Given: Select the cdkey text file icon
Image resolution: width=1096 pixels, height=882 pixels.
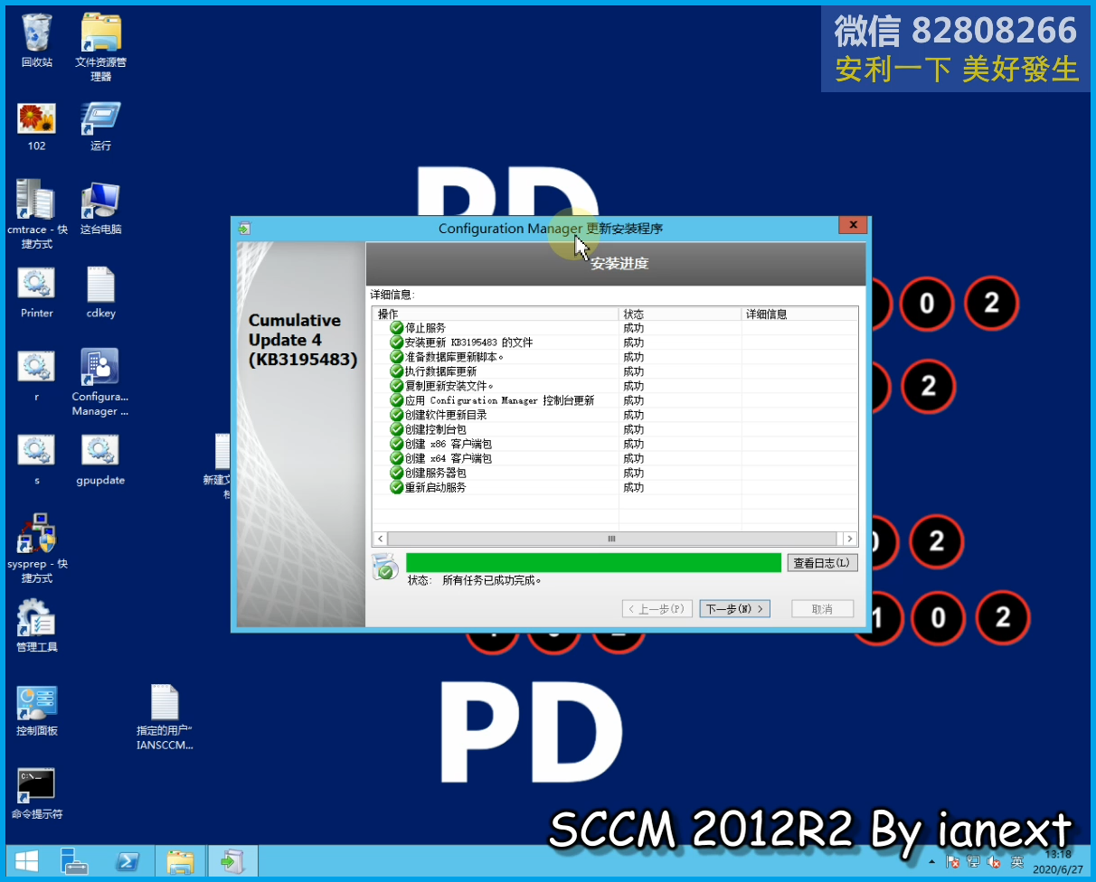Looking at the screenshot, I should coord(100,293).
